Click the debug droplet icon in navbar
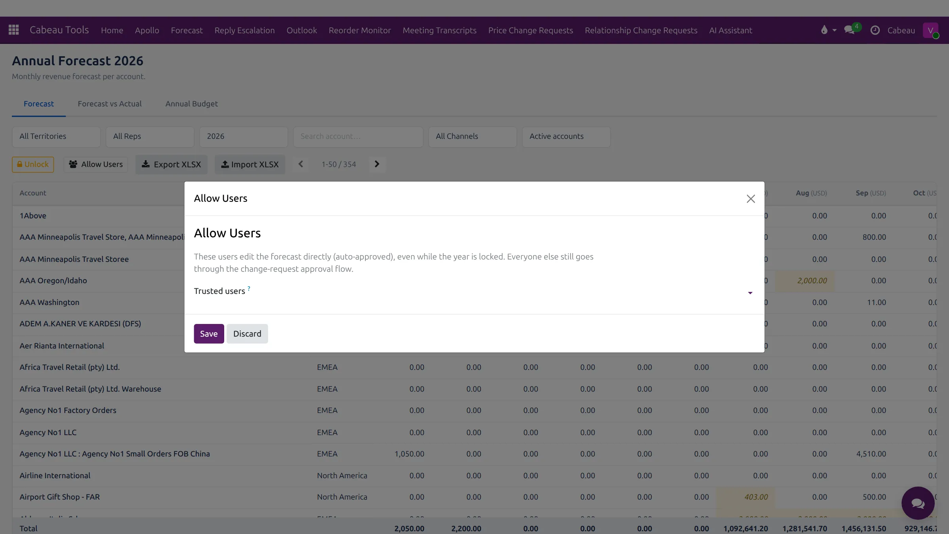This screenshot has height=534, width=949. point(824,30)
